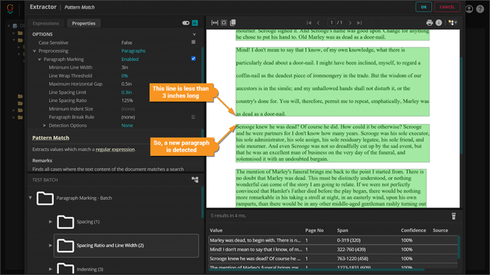
Task: Tick the Case Sensitive checkbox
Action: coord(194,43)
